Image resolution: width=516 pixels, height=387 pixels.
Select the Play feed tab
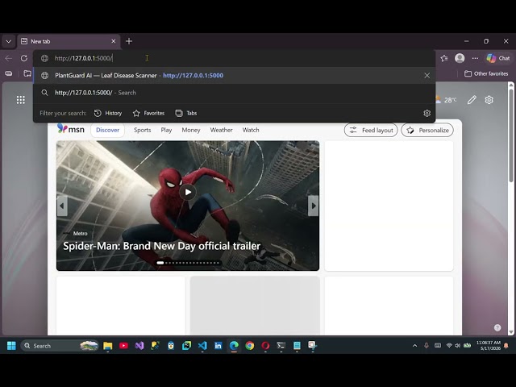click(x=166, y=130)
